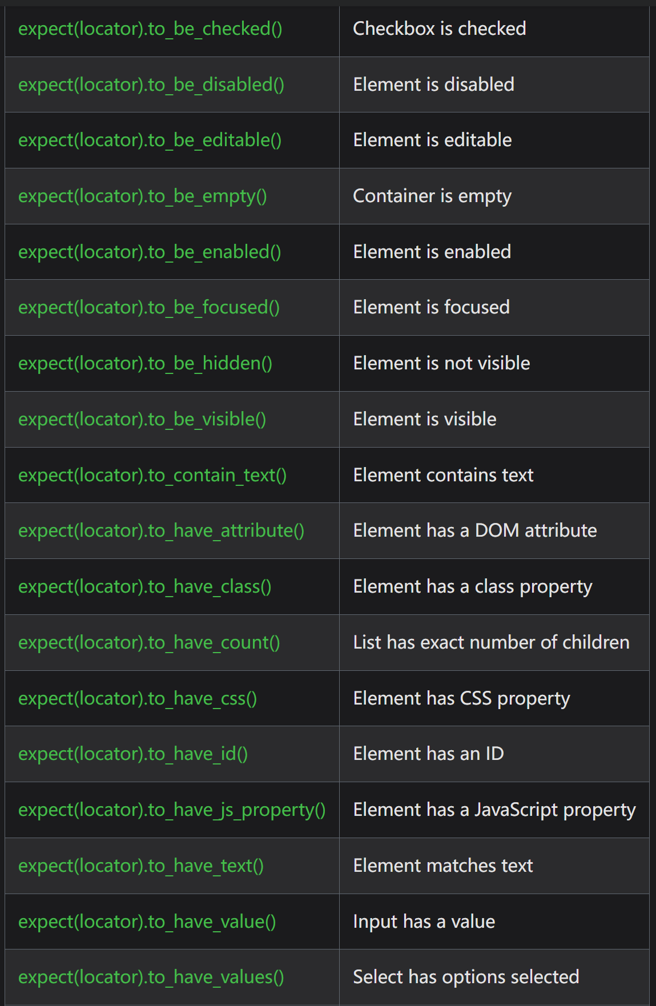Click the 'List has exact number of children' cell

pyautogui.click(x=491, y=642)
